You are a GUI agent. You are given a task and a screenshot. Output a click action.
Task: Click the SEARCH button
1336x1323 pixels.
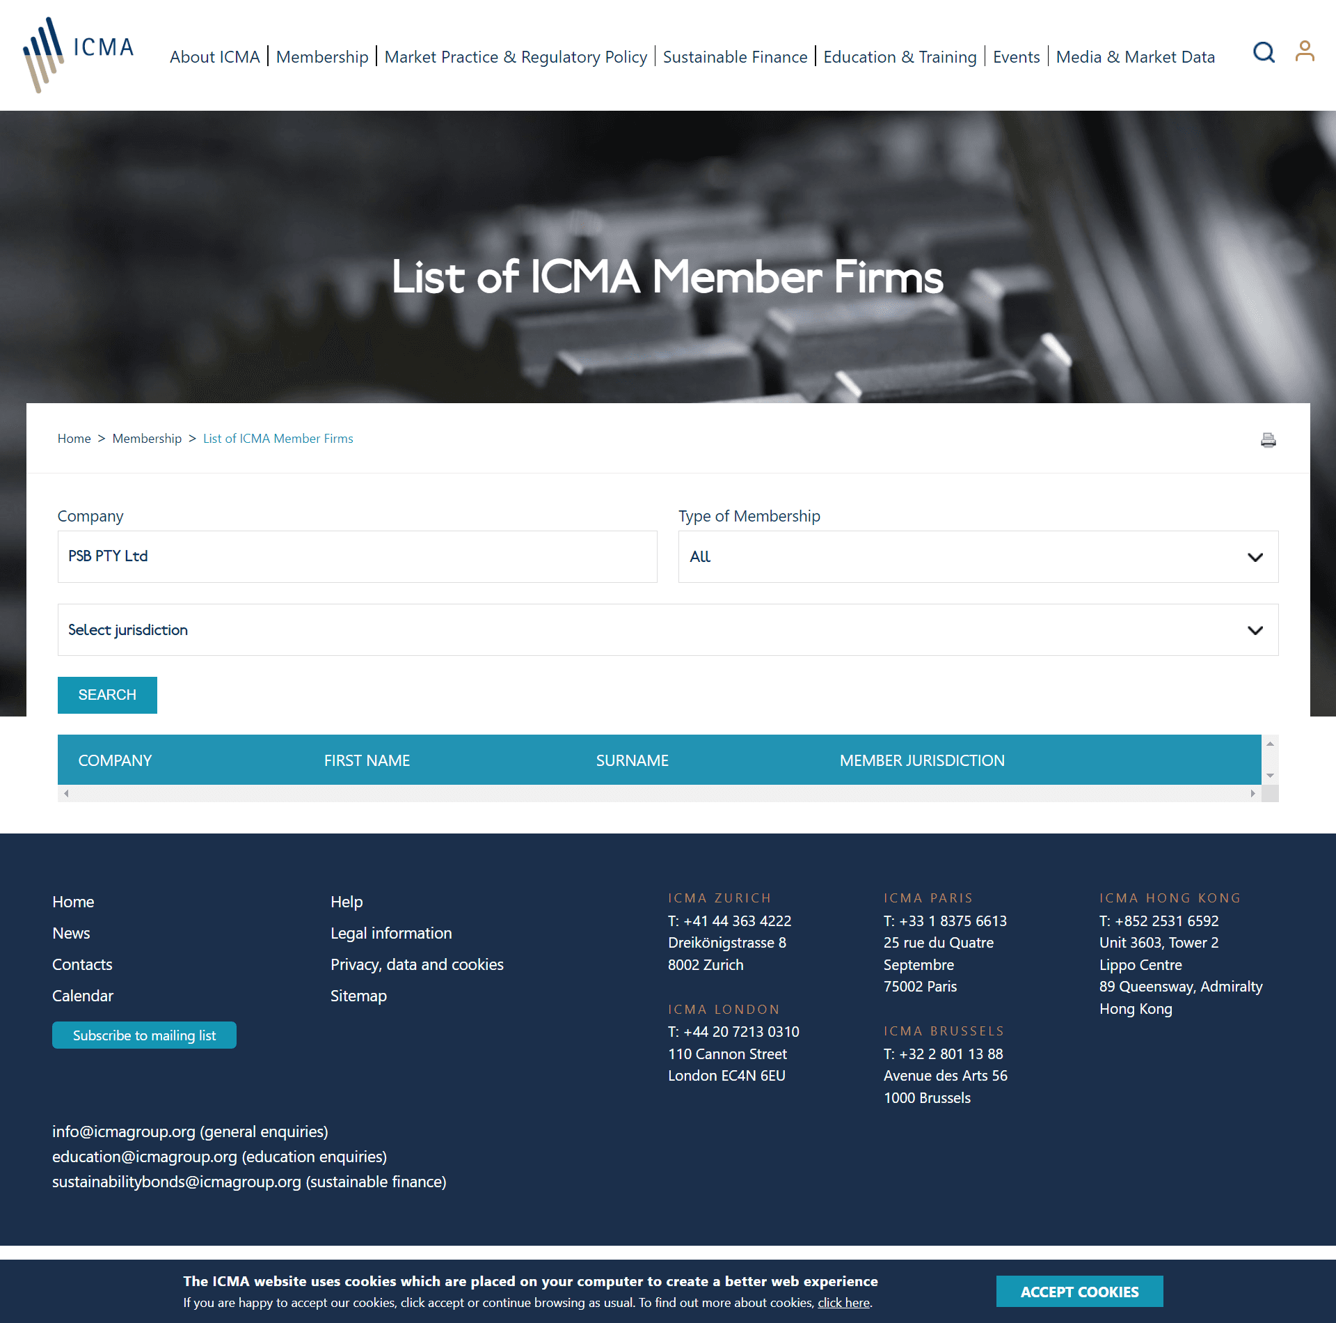(x=107, y=695)
